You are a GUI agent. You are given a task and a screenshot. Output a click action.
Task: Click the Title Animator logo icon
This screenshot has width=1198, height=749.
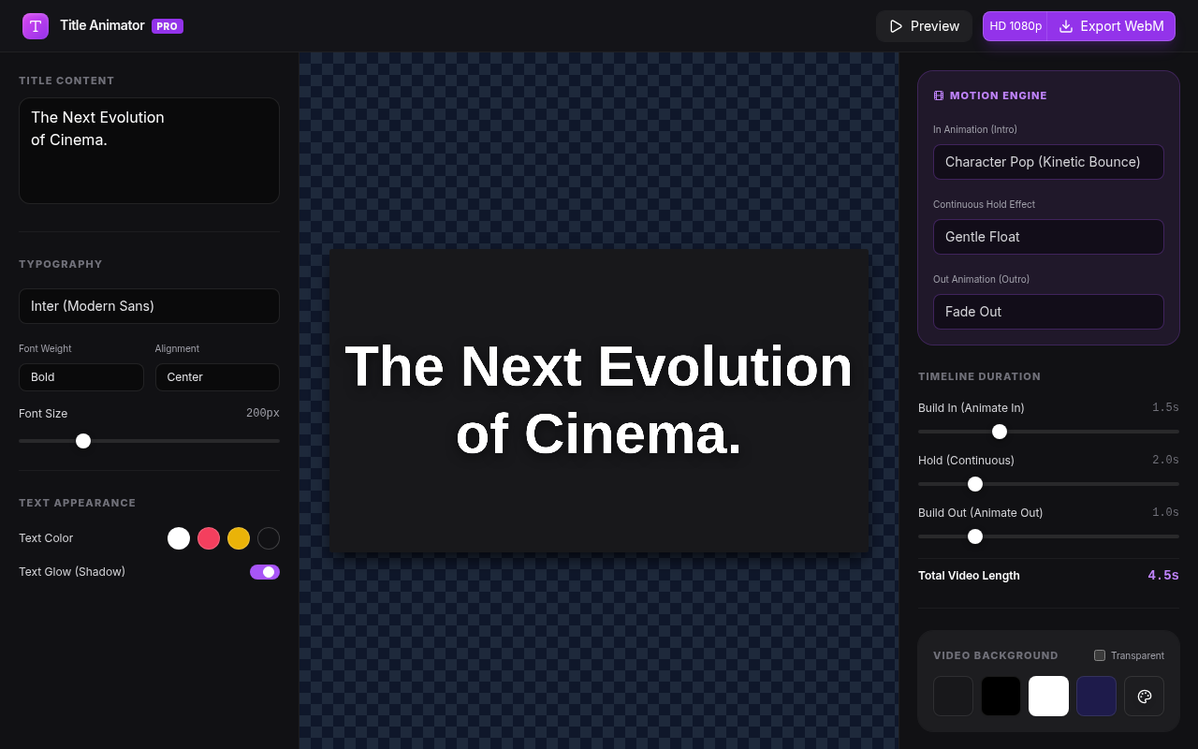35,25
